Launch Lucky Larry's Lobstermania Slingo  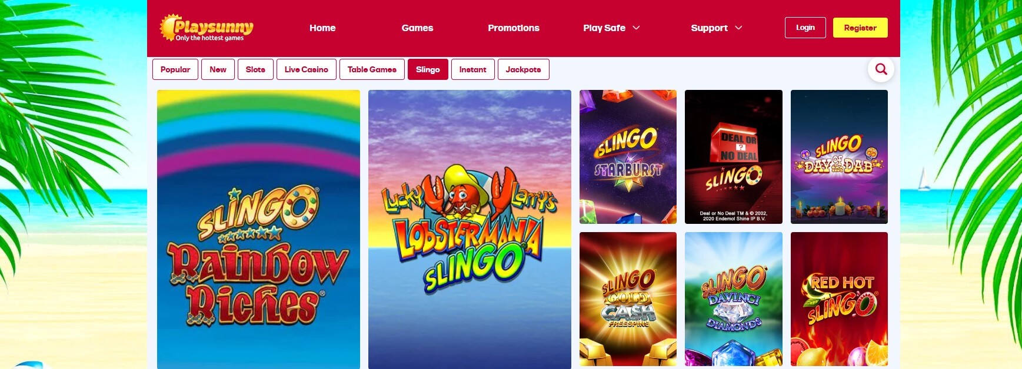470,229
